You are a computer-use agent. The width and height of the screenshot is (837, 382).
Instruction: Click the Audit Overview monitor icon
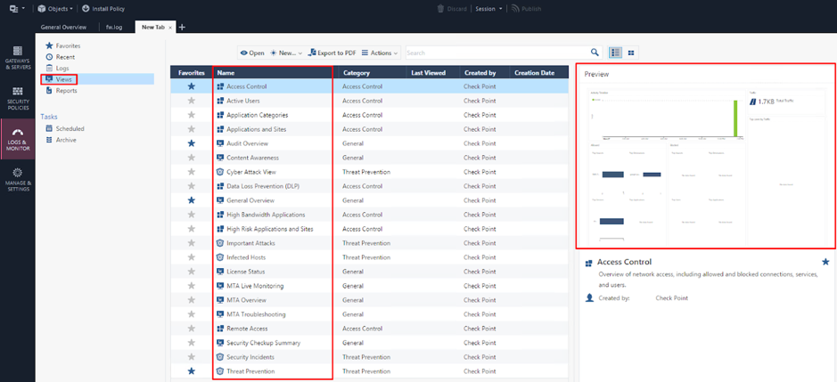(x=220, y=143)
